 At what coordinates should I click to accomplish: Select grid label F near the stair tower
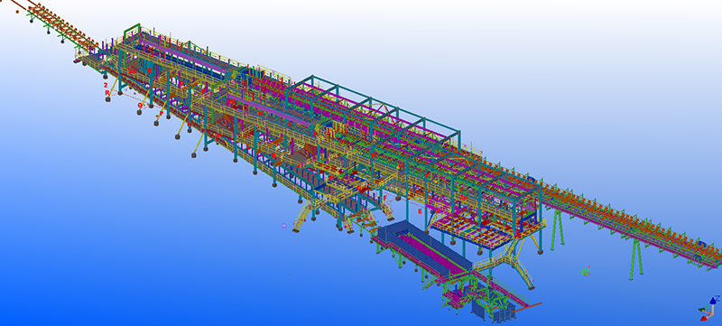[385, 198]
